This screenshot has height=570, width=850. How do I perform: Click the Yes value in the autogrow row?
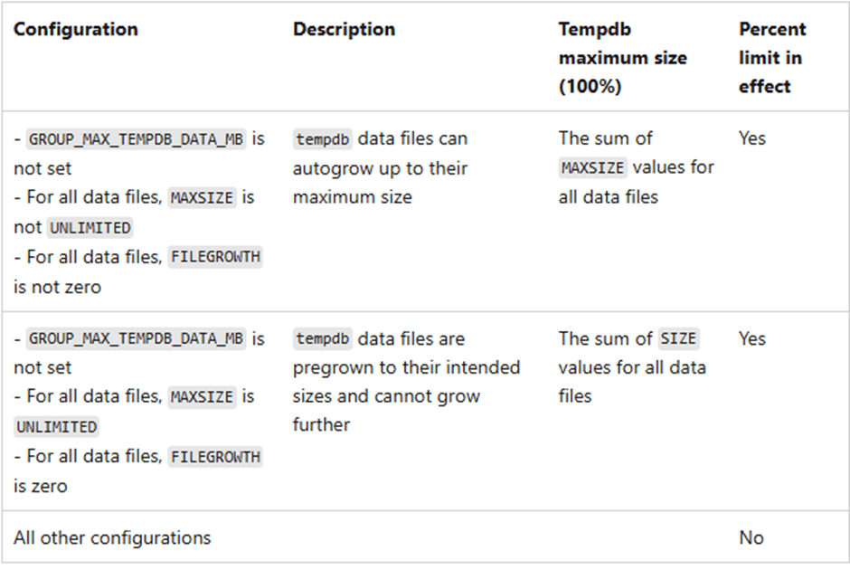coord(752,138)
